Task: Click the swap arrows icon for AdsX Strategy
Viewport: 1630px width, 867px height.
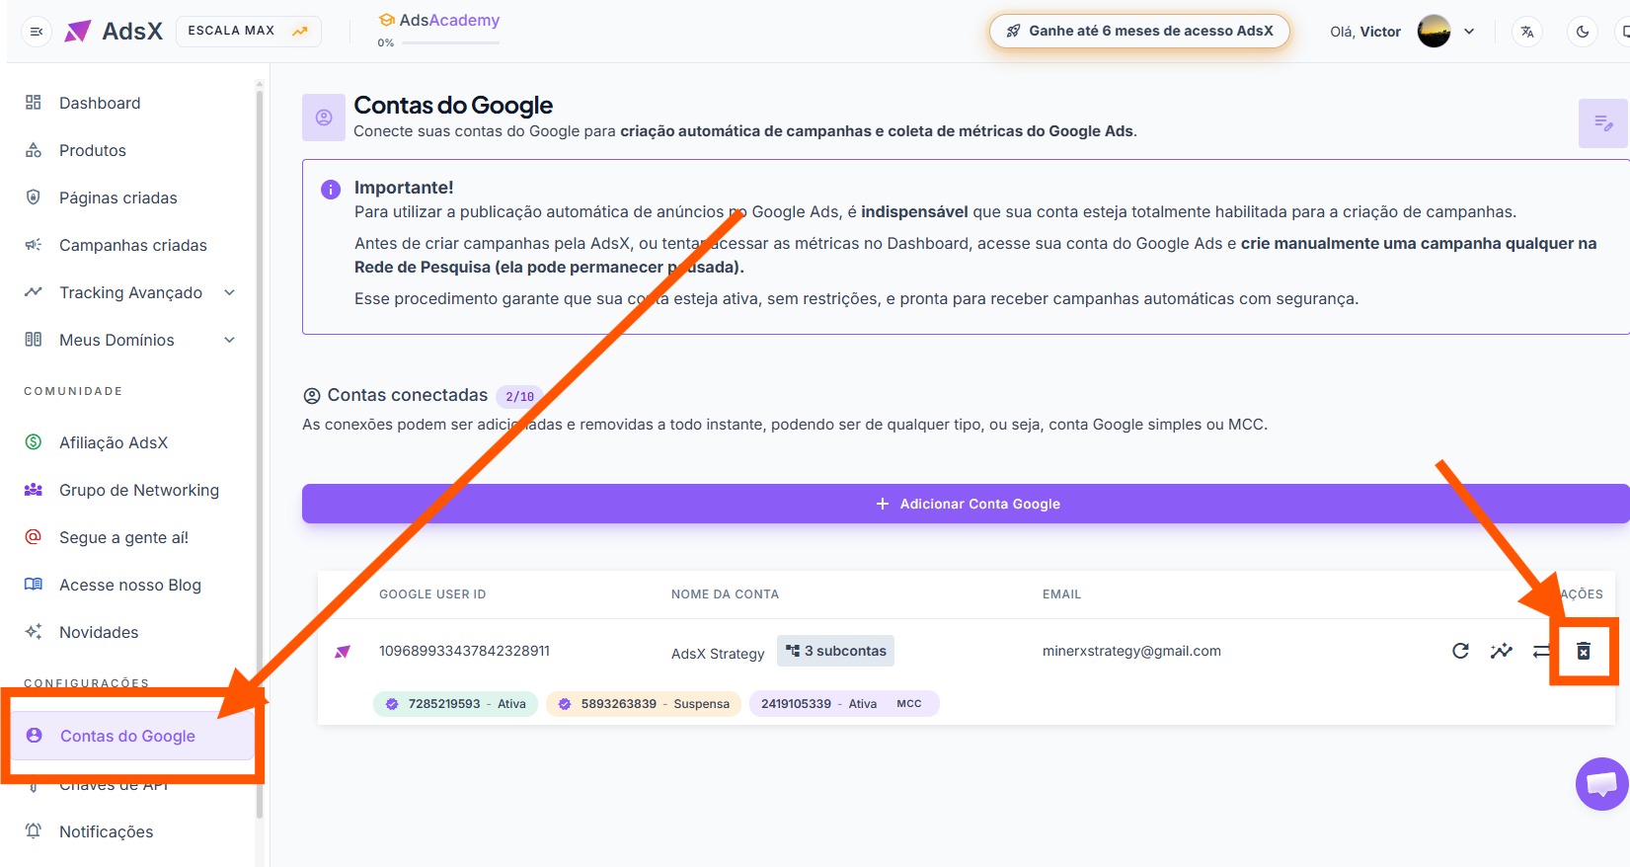Action: (x=1541, y=651)
